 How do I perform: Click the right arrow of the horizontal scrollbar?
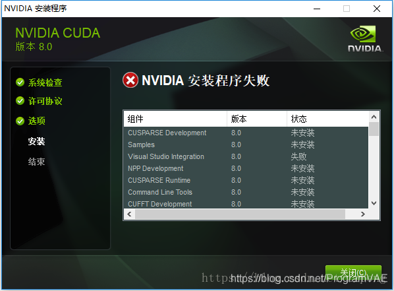click(x=362, y=214)
